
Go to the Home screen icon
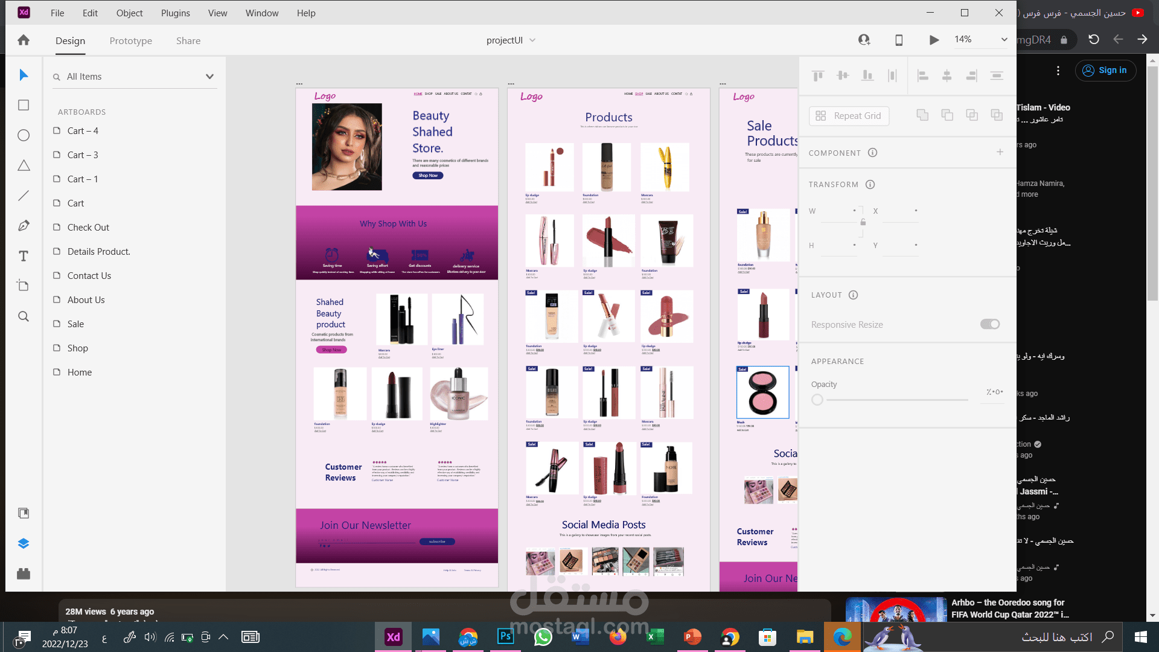24,40
